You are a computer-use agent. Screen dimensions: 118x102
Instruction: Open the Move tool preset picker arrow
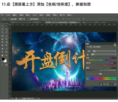click(x=6, y=19)
